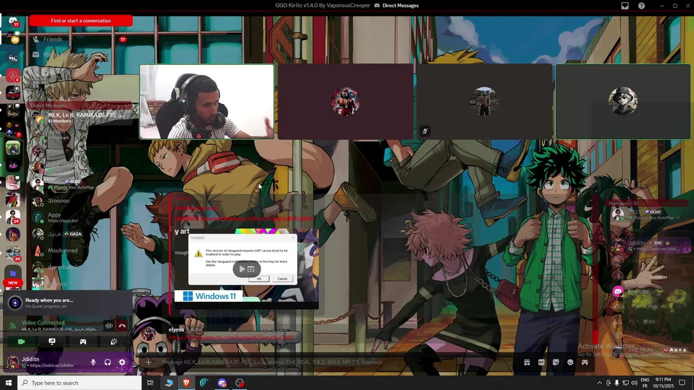Click Find or start a conversation

coord(81,21)
